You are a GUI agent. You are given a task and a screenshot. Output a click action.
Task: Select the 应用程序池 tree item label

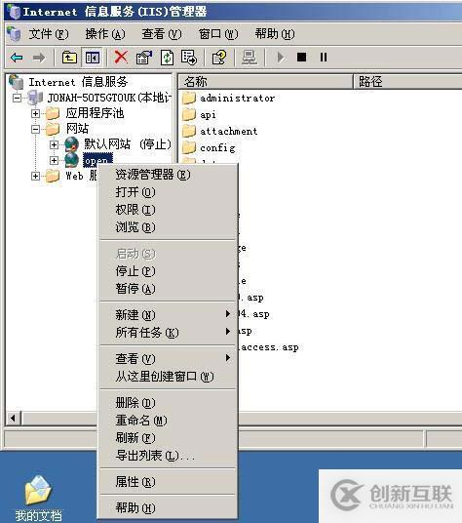95,113
